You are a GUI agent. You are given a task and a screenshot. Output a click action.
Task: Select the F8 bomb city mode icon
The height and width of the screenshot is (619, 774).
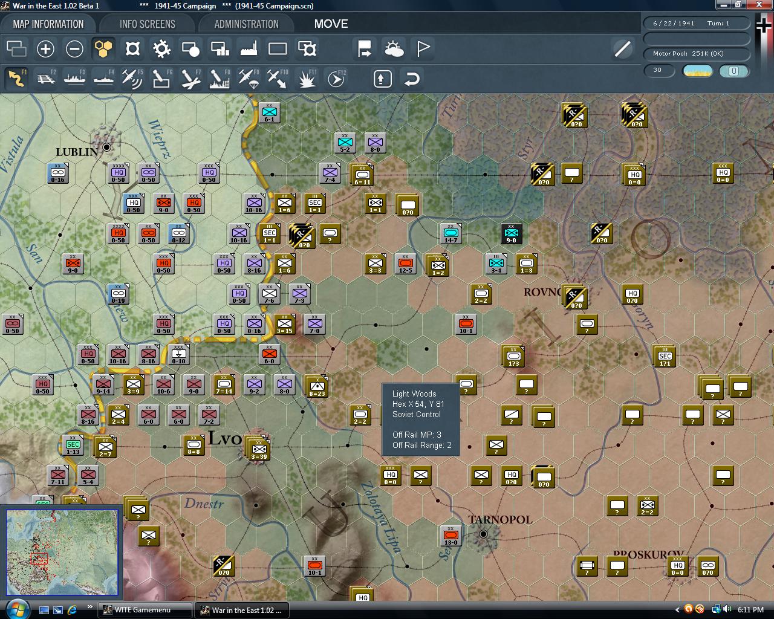tap(220, 79)
